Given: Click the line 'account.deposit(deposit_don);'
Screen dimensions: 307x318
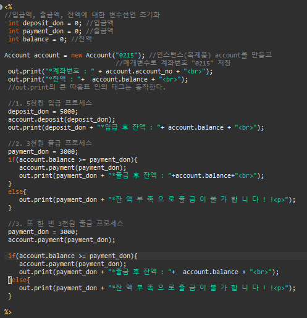Looking at the screenshot, I should coord(61,119).
